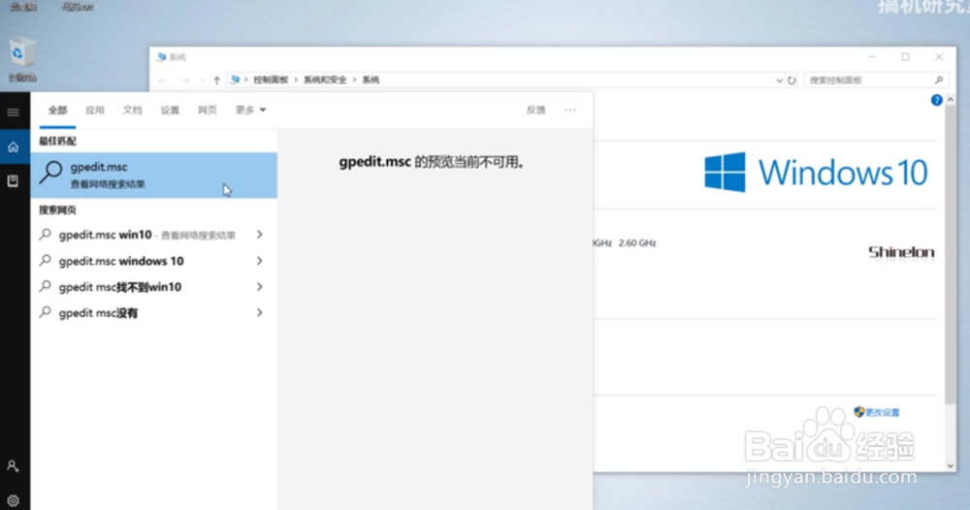Open the gpedit.msc best match result
This screenshot has width=970, height=510.
[154, 175]
